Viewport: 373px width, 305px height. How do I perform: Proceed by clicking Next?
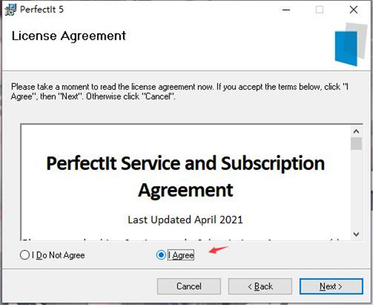[331, 286]
